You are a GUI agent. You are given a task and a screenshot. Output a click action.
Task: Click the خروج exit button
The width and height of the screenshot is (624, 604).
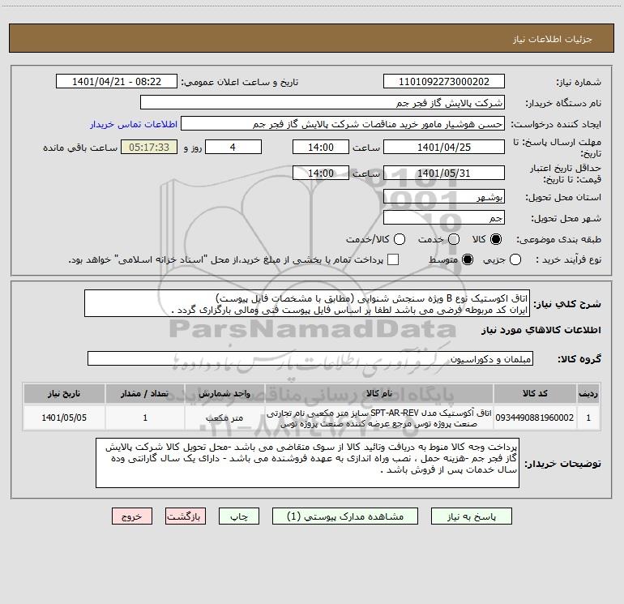(132, 516)
